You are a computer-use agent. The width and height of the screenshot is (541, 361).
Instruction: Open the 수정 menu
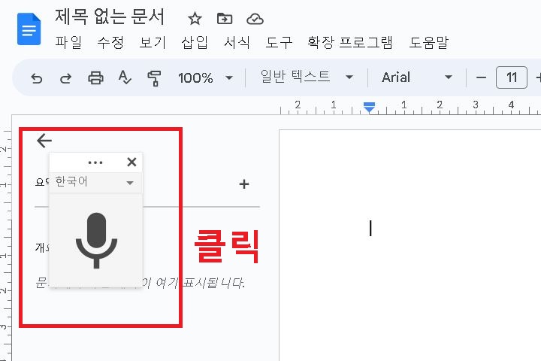coord(110,42)
